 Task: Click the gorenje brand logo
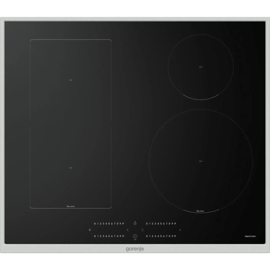[x=135, y=249]
